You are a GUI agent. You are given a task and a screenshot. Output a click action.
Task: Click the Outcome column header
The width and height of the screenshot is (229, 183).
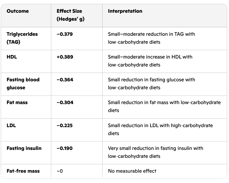pyautogui.click(x=17, y=11)
